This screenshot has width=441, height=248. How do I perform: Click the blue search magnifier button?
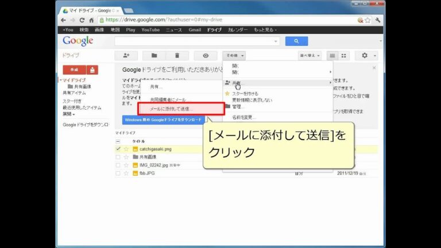pos(296,41)
